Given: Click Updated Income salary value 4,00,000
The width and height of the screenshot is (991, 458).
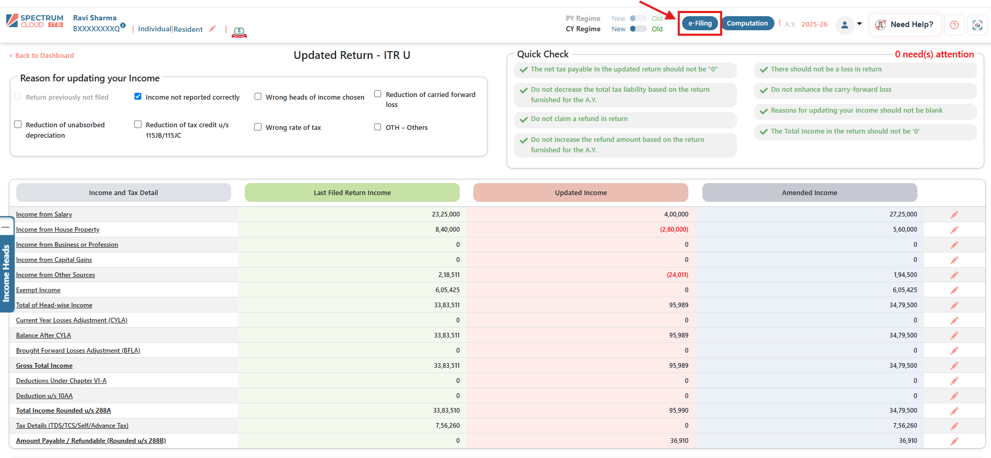Looking at the screenshot, I should (x=676, y=214).
